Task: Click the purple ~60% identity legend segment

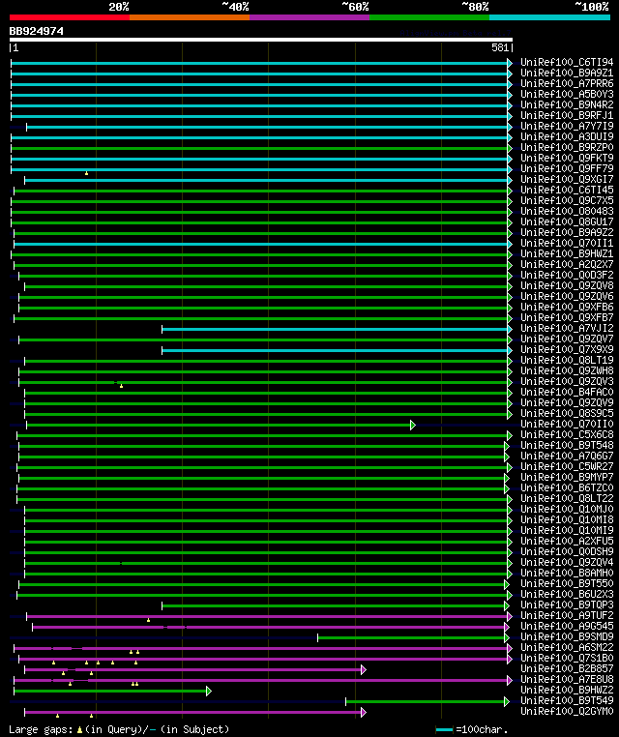Action: (309, 17)
